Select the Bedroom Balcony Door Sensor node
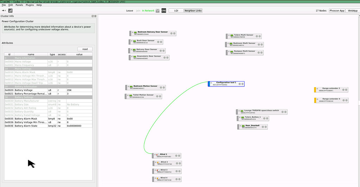 [153, 33]
